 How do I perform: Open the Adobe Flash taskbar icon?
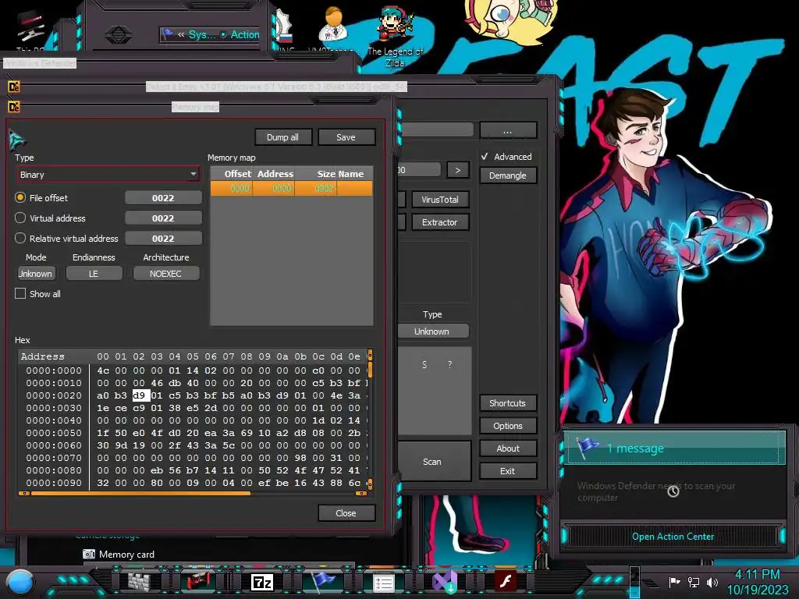pyautogui.click(x=506, y=580)
